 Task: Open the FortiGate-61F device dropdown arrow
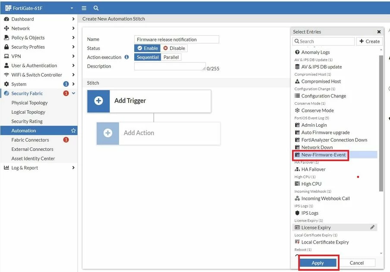pos(72,8)
